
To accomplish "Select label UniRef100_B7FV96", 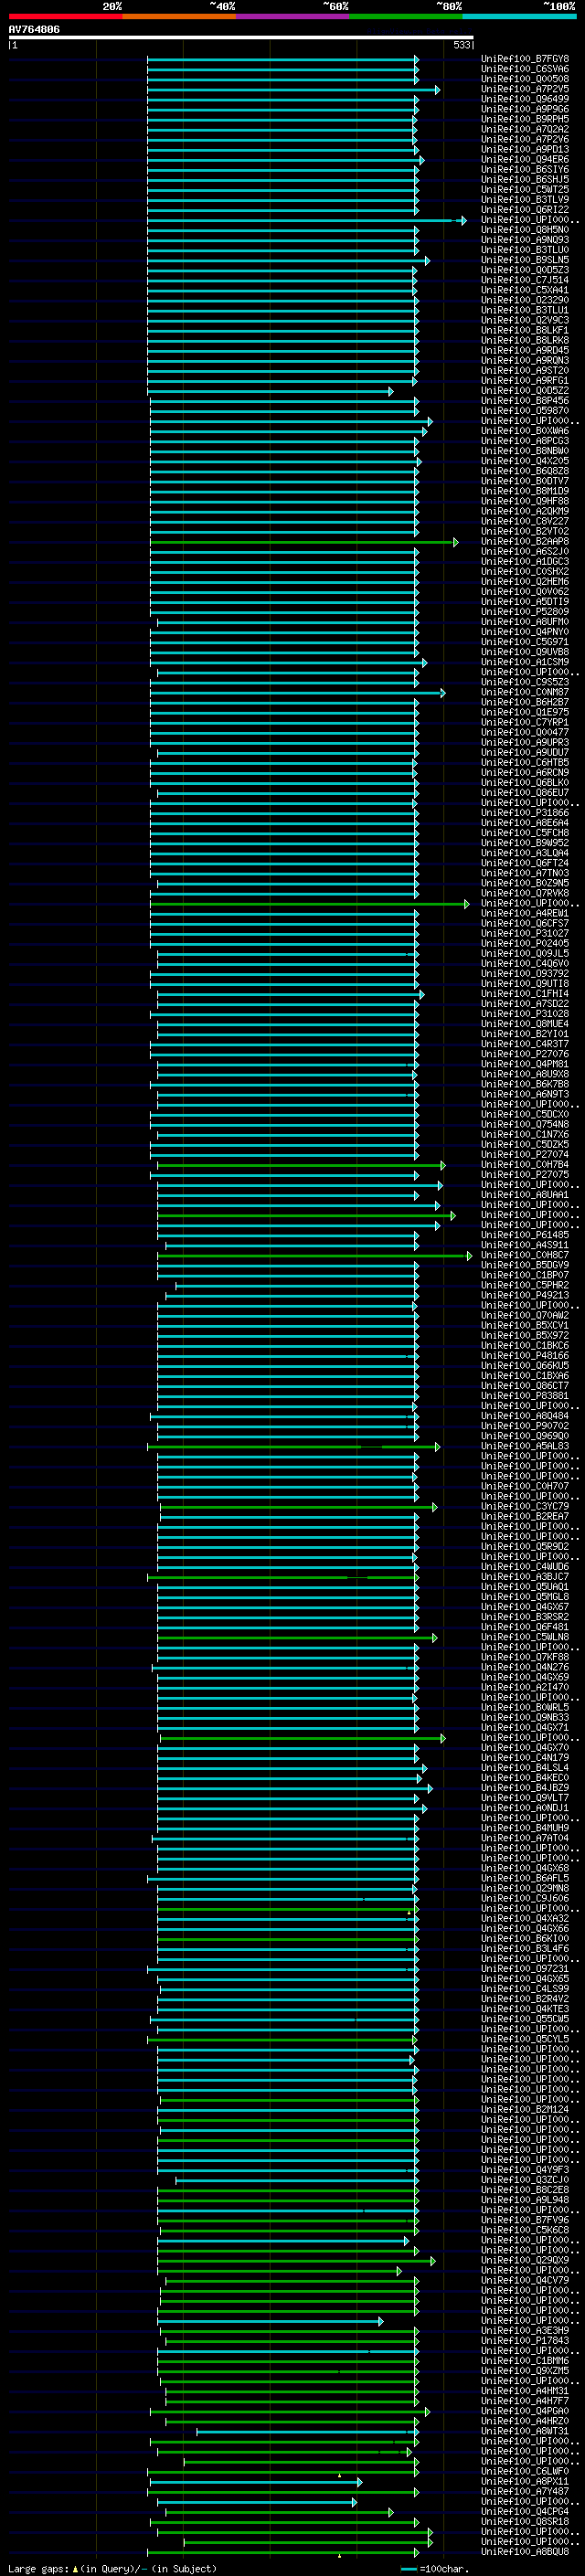I will pos(524,2220).
